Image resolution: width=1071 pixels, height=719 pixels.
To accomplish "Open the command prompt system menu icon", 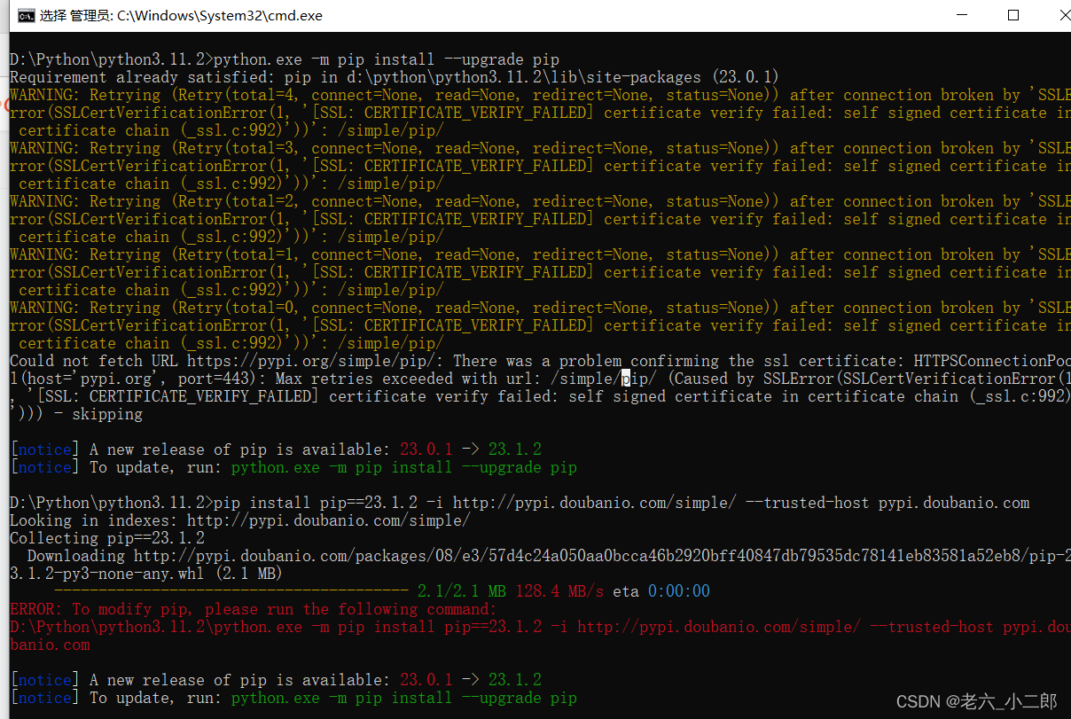I will [x=25, y=15].
